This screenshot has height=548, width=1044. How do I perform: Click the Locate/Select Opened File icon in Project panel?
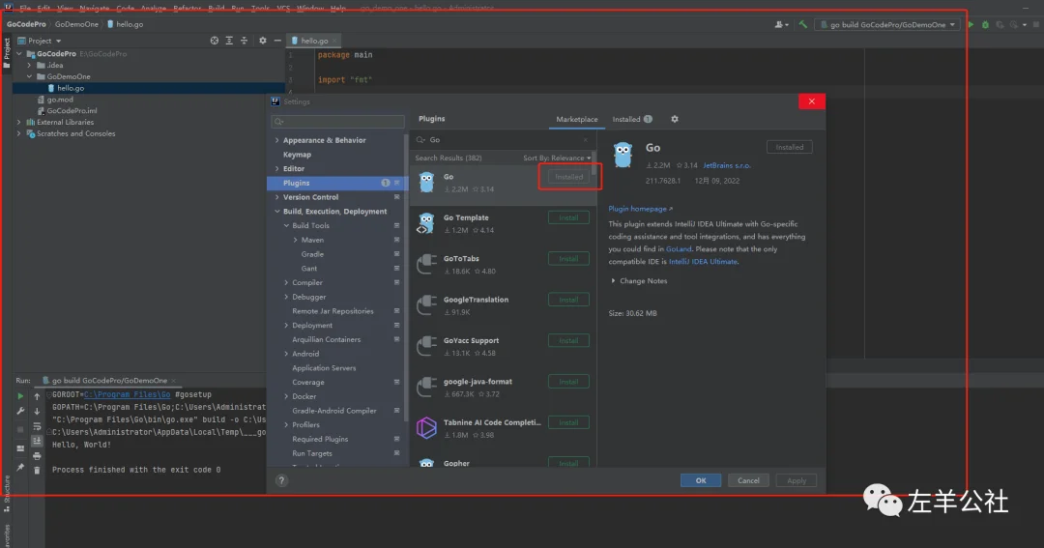215,41
